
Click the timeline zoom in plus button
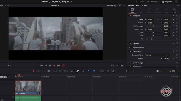[x=133, y=71]
